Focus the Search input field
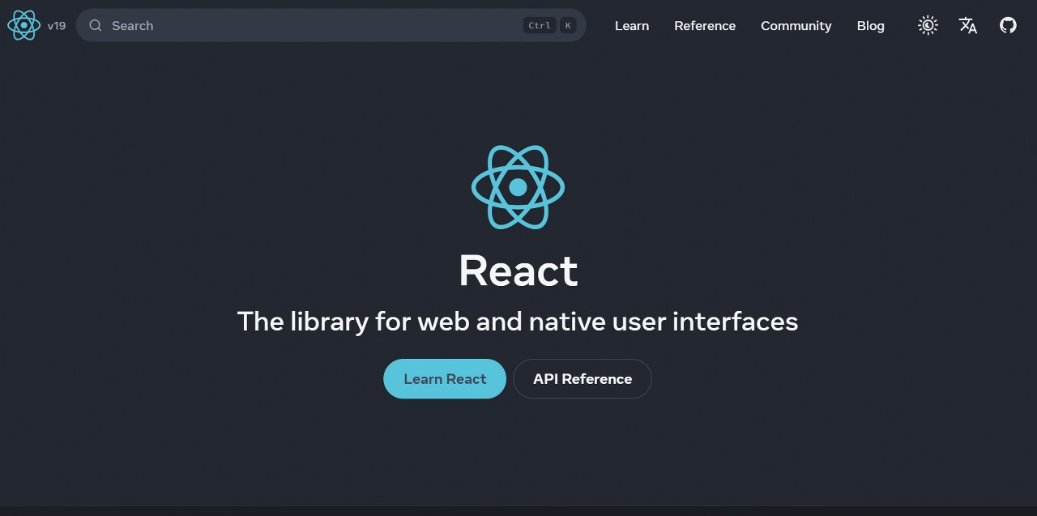 pyautogui.click(x=331, y=25)
